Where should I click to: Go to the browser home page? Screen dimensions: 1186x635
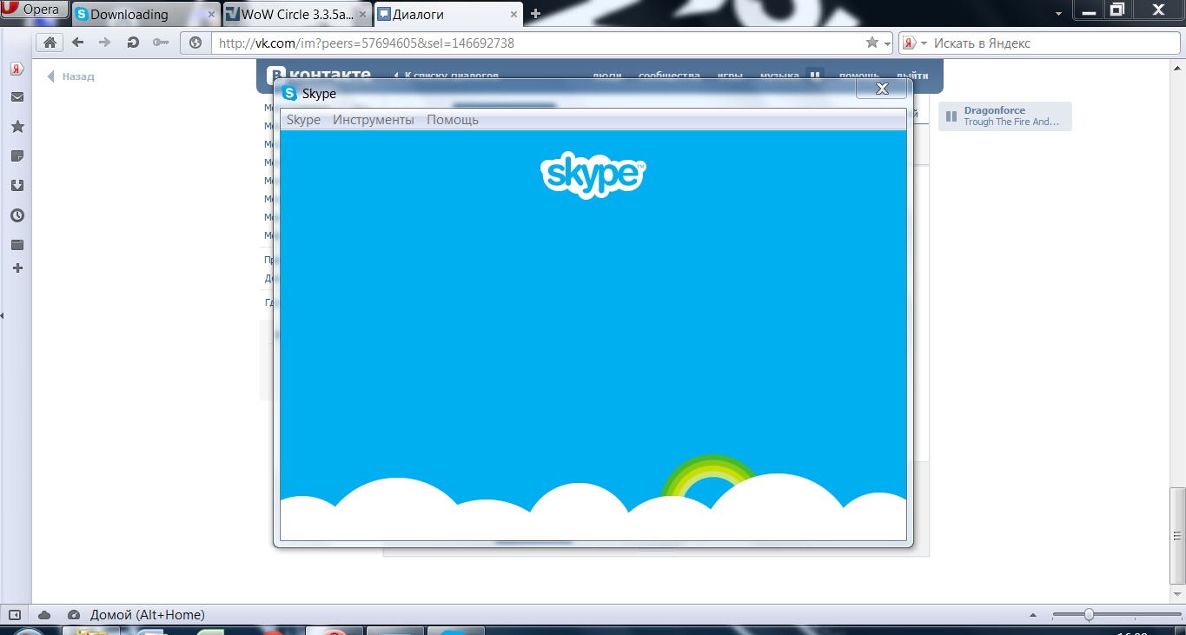pos(50,43)
